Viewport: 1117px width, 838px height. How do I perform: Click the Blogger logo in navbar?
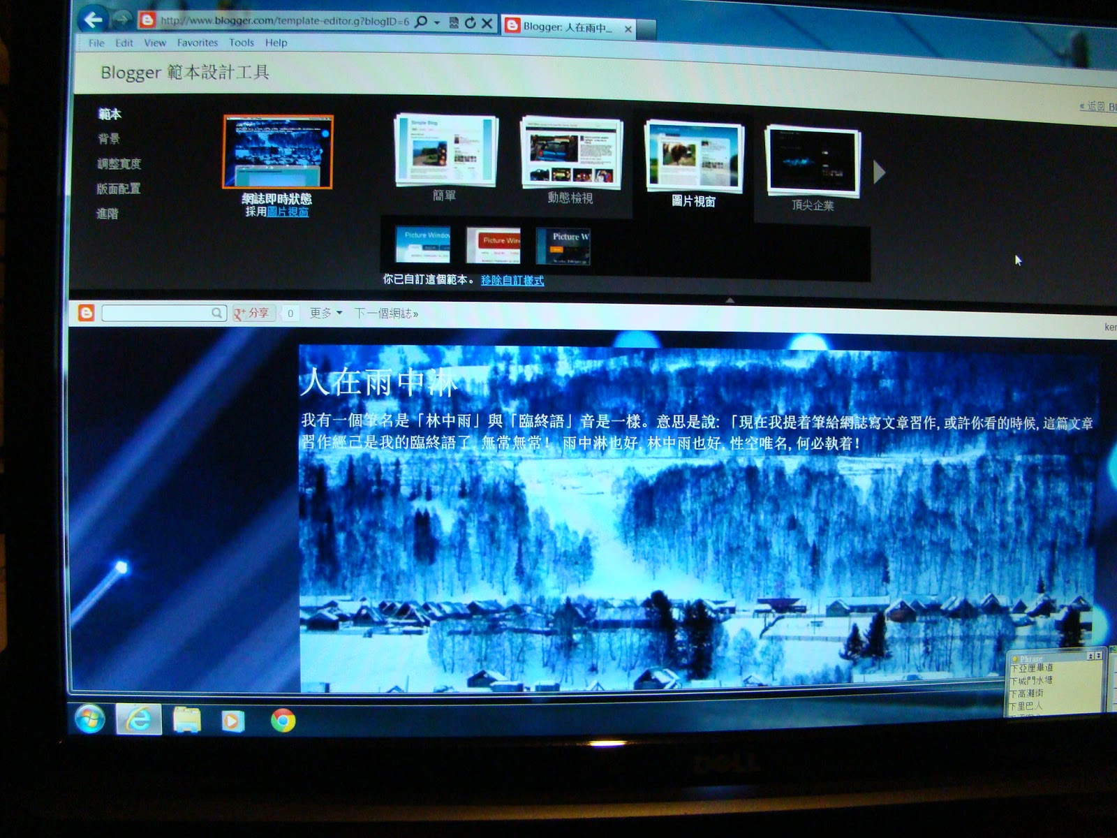[x=87, y=312]
